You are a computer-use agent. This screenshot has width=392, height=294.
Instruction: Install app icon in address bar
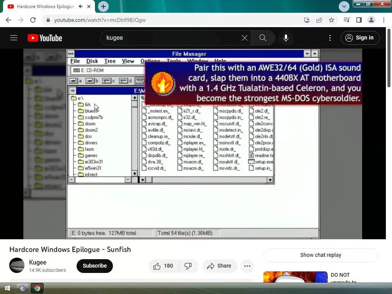[x=307, y=20]
